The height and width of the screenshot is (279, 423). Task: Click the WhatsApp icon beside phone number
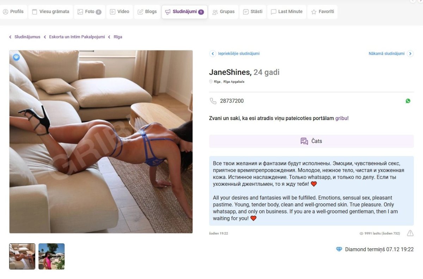(408, 101)
